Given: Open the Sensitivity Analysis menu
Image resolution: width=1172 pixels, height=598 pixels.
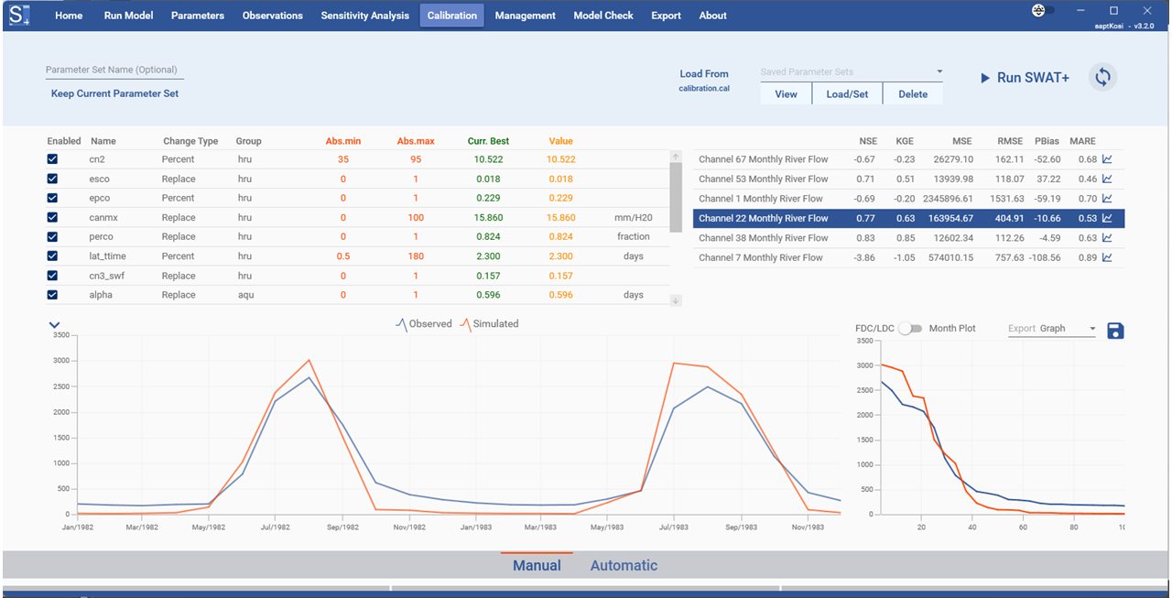Looking at the screenshot, I should coord(364,16).
